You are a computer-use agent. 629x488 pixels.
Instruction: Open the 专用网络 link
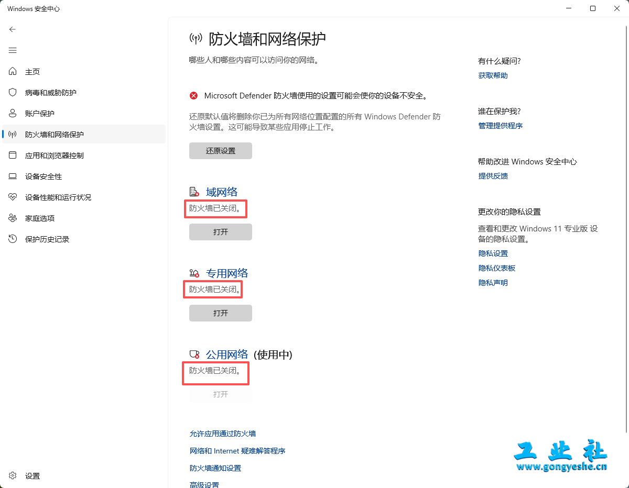[227, 273]
